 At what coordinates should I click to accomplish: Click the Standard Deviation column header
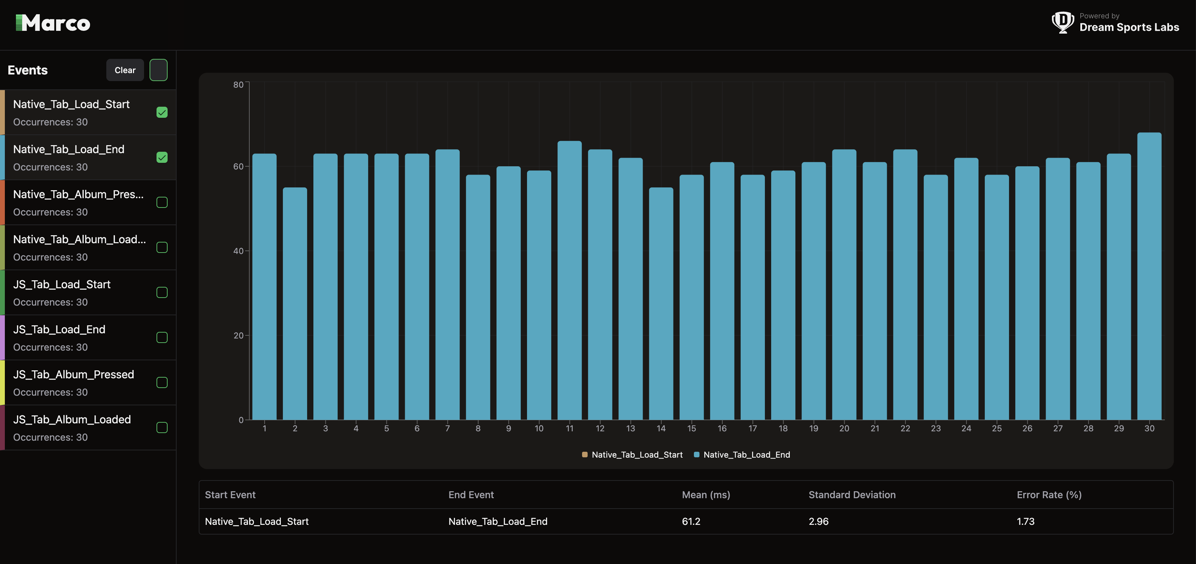click(852, 495)
